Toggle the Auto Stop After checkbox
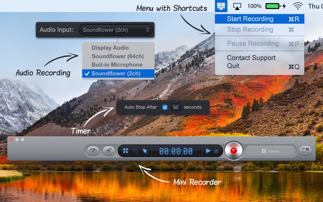 tap(165, 107)
